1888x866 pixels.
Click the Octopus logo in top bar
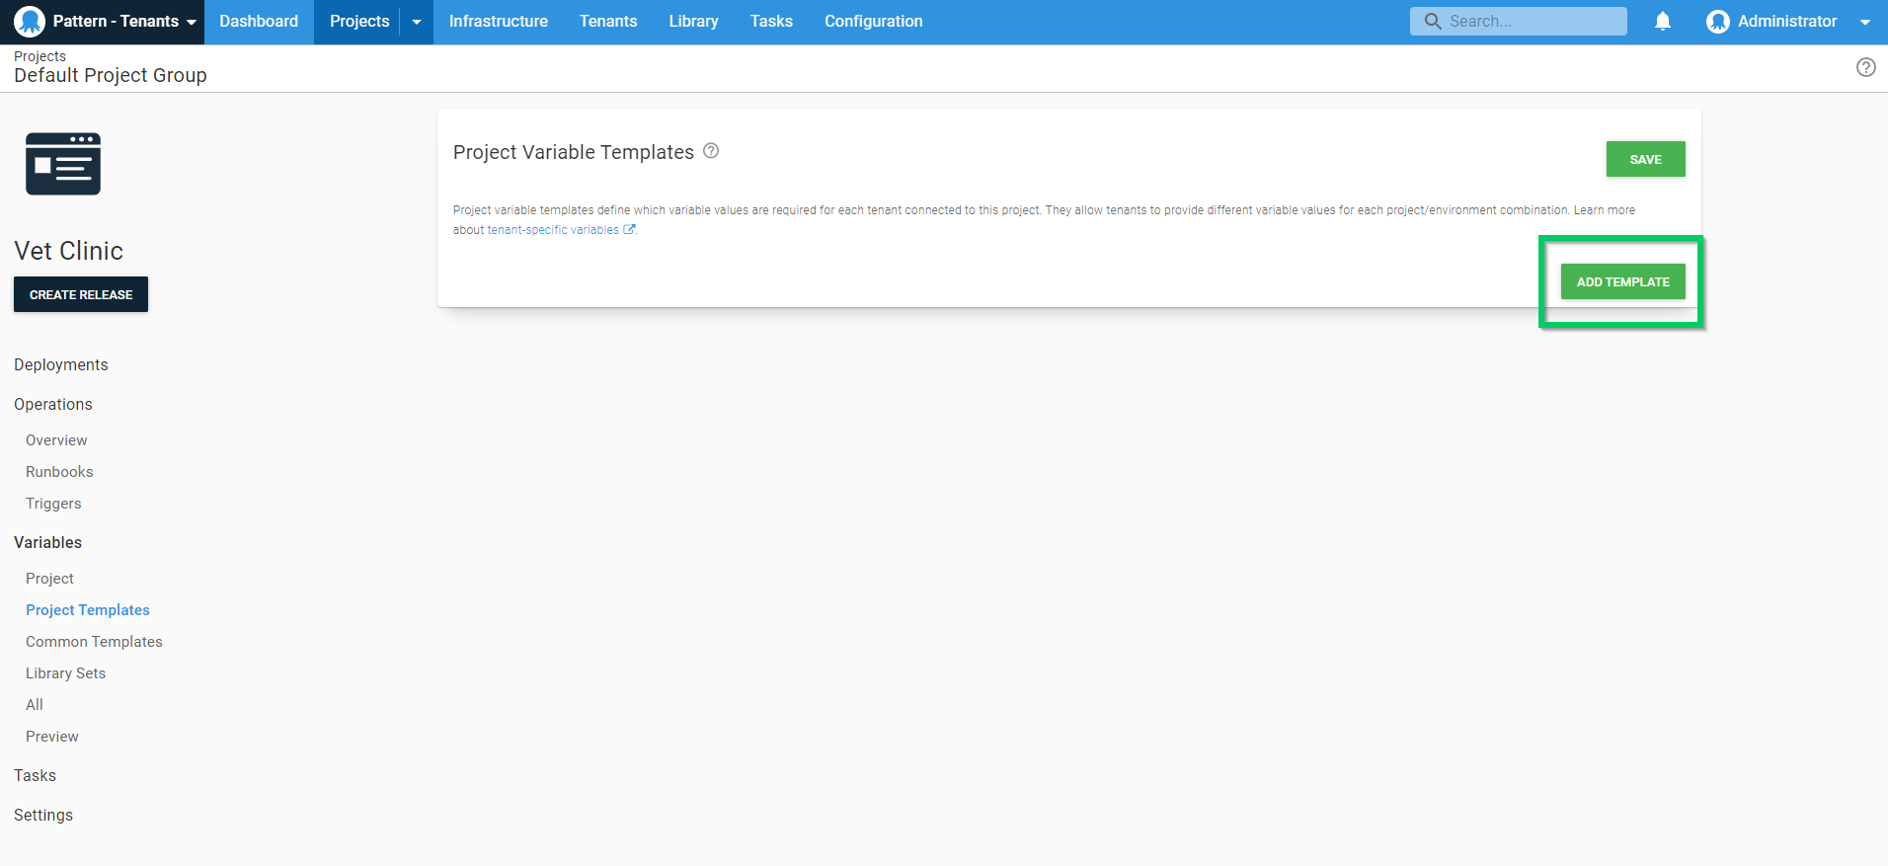click(30, 22)
